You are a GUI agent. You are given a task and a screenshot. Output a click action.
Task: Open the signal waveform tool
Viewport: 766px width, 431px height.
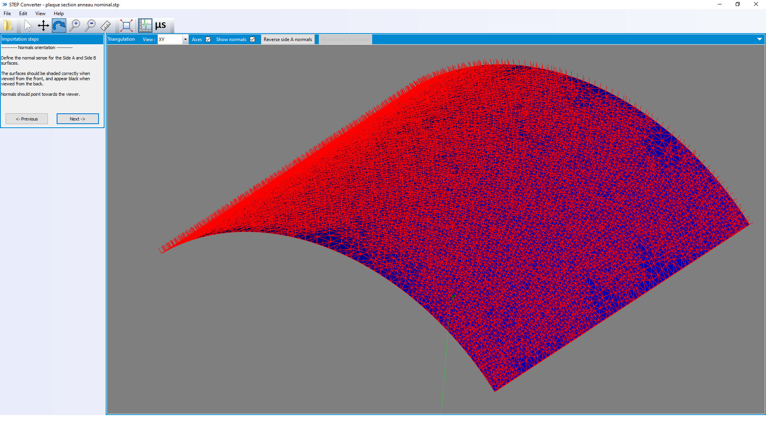pyautogui.click(x=145, y=25)
